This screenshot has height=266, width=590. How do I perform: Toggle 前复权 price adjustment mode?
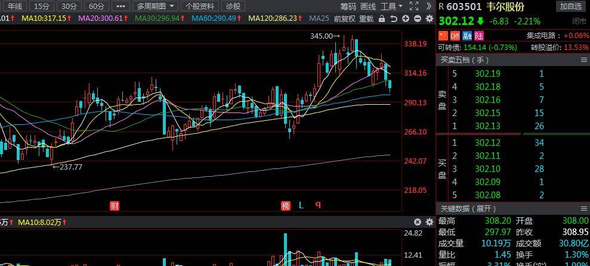click(345, 19)
